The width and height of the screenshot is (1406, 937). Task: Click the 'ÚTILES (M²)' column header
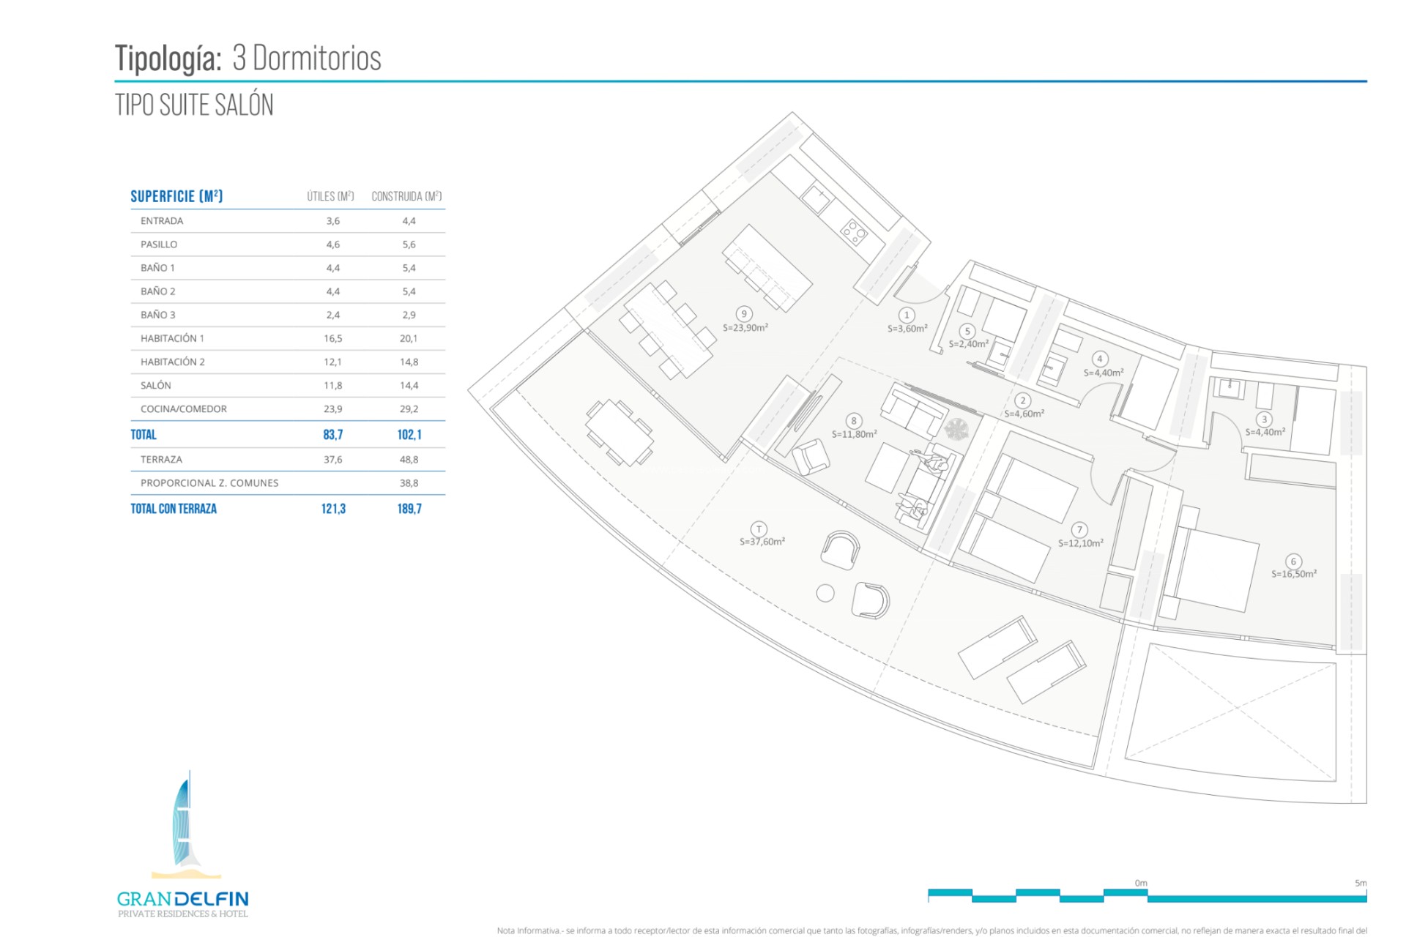[x=330, y=196]
